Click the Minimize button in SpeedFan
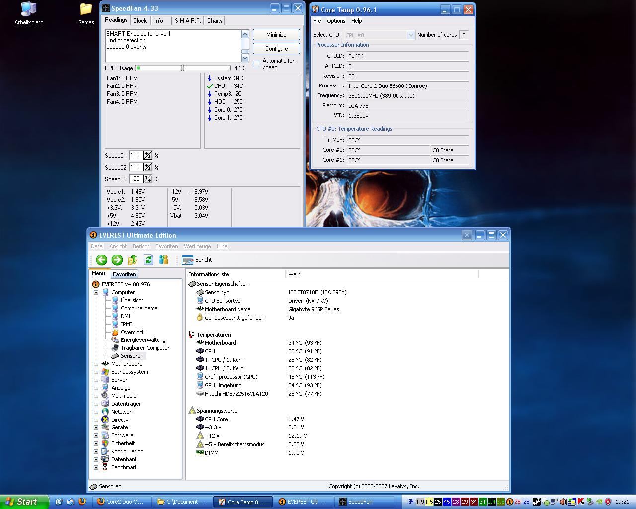 point(276,35)
